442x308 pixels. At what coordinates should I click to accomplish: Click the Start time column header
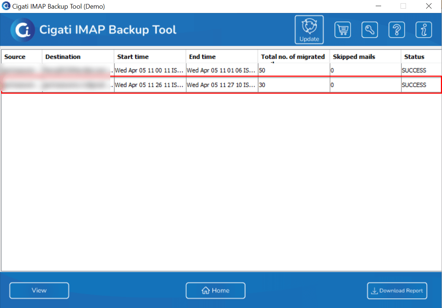pos(150,57)
